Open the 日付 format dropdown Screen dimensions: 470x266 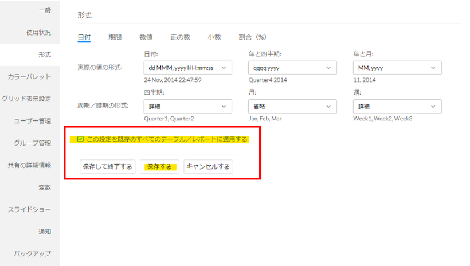click(186, 68)
